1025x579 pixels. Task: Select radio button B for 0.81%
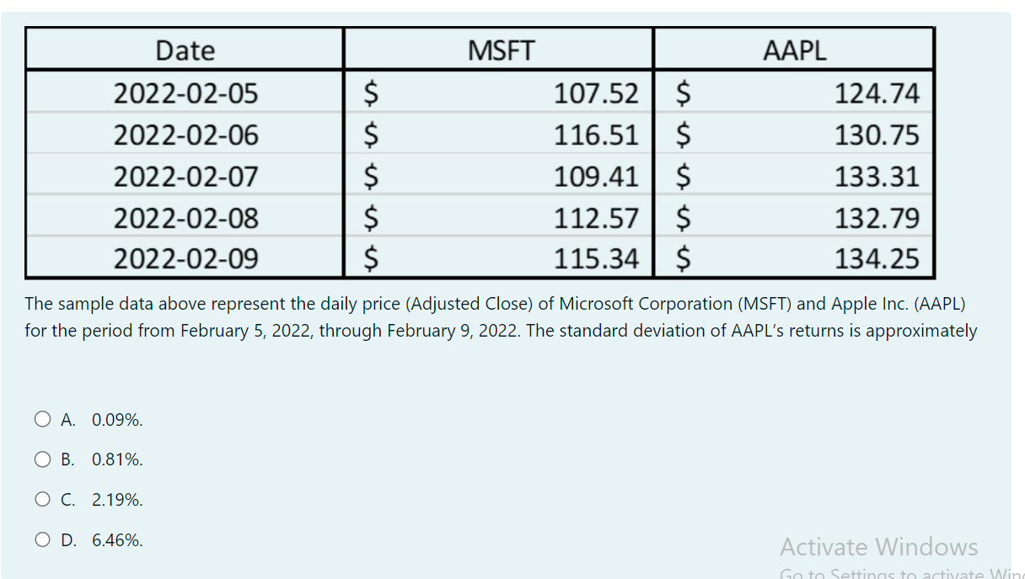pos(42,458)
